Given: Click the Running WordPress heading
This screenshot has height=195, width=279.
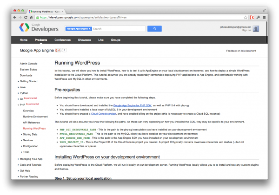Looking at the screenshot, I should click(x=77, y=63).
